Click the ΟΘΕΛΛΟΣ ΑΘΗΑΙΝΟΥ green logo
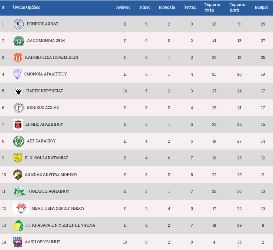 click(20, 192)
